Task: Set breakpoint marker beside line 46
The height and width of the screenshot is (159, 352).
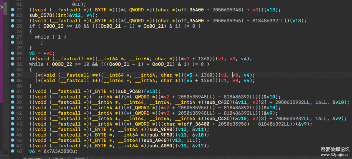Action: click(x=12, y=140)
